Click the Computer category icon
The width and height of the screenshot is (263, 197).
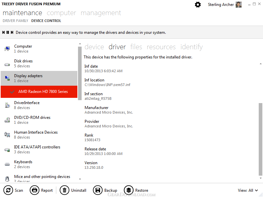pyautogui.click(x=7, y=49)
